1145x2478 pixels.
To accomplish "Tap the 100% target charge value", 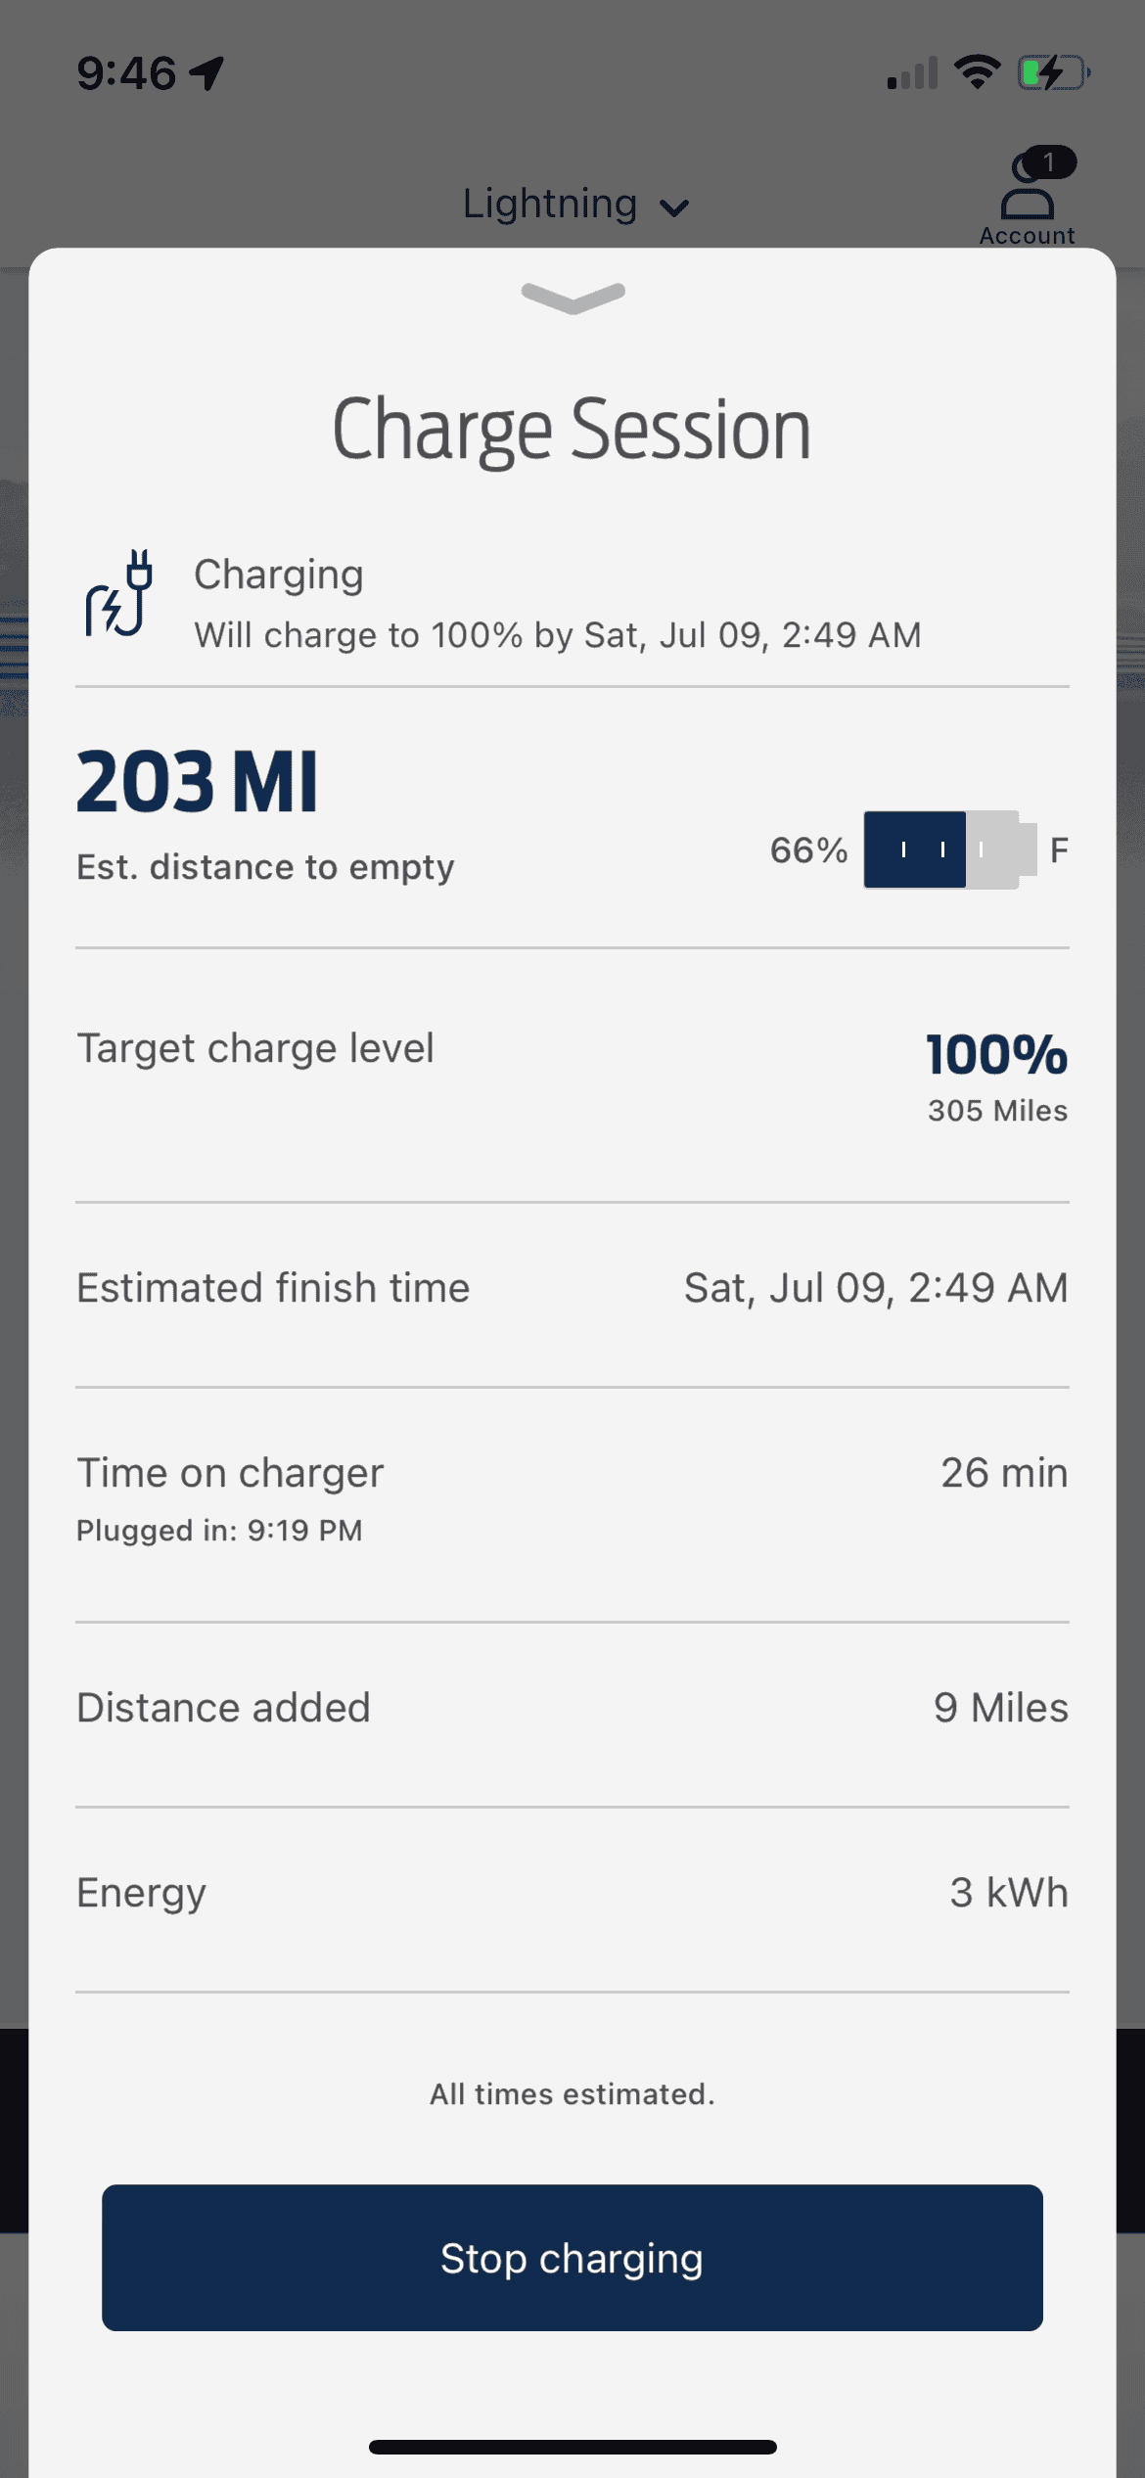I will pos(996,1055).
